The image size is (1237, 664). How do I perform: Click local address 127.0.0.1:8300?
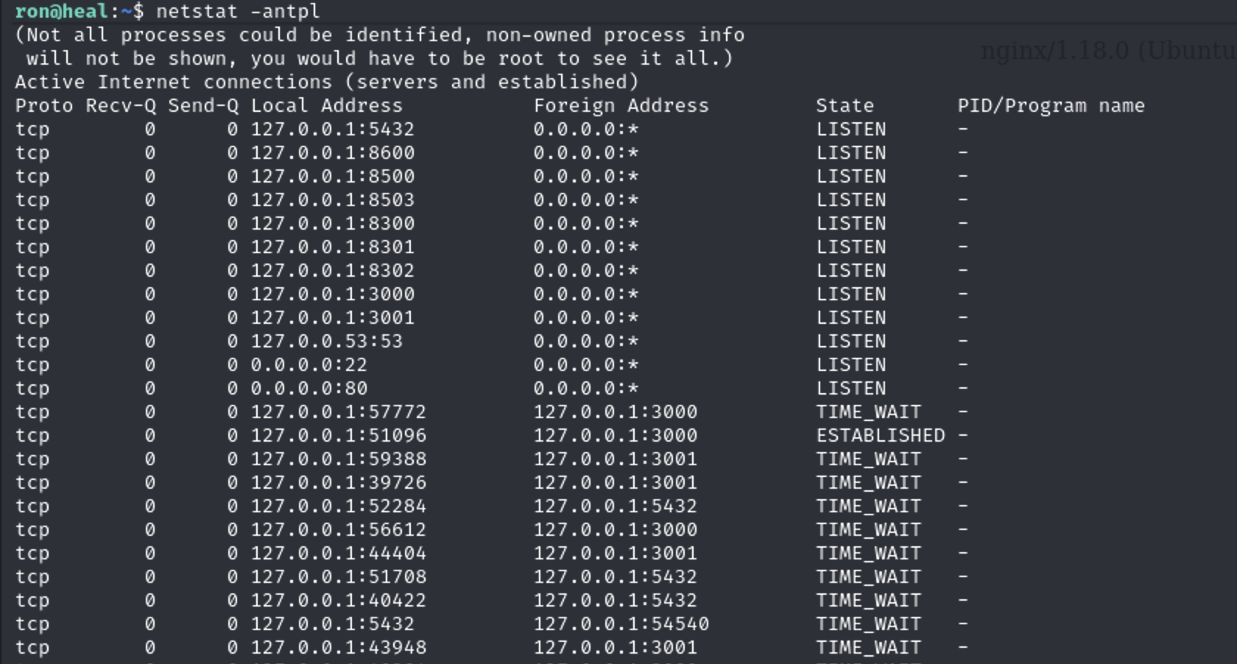tap(333, 224)
